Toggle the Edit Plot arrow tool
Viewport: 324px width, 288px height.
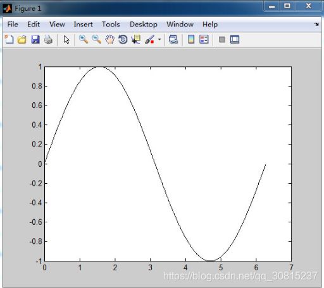[66, 40]
